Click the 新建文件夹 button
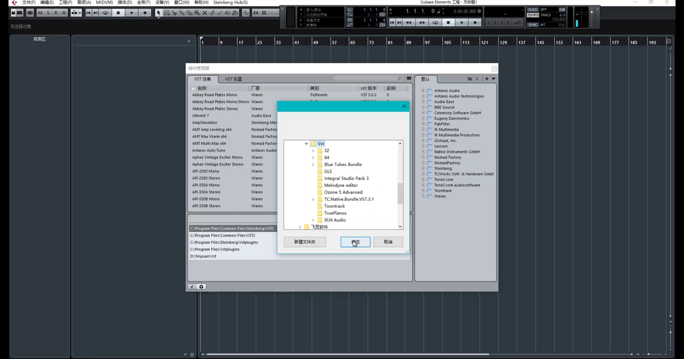This screenshot has height=359, width=684. click(x=305, y=242)
